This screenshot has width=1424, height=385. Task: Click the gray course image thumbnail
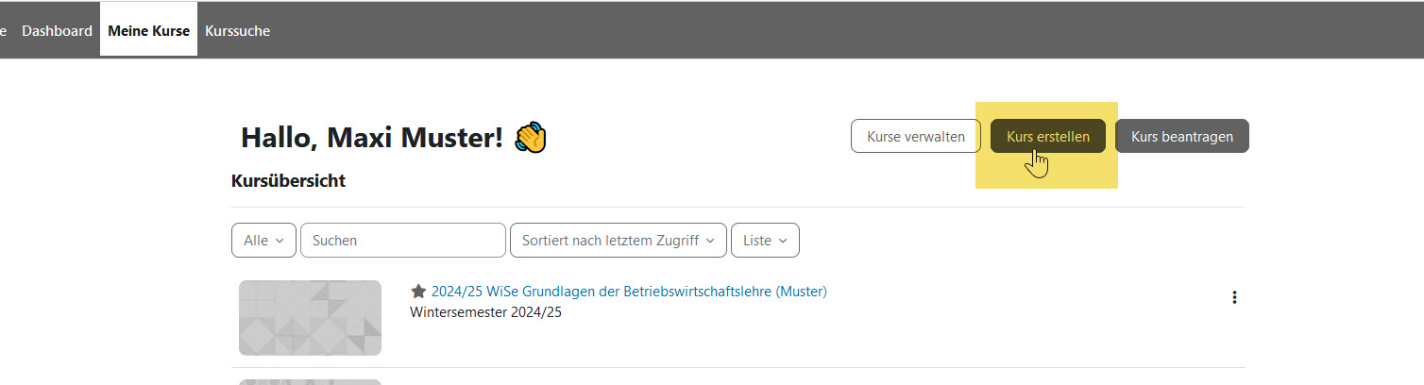310,318
